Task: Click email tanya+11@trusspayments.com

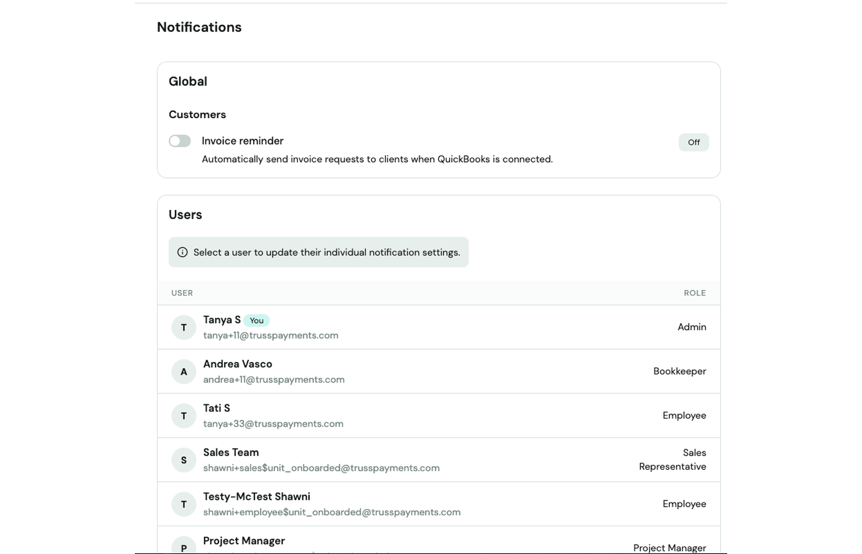Action: (271, 335)
